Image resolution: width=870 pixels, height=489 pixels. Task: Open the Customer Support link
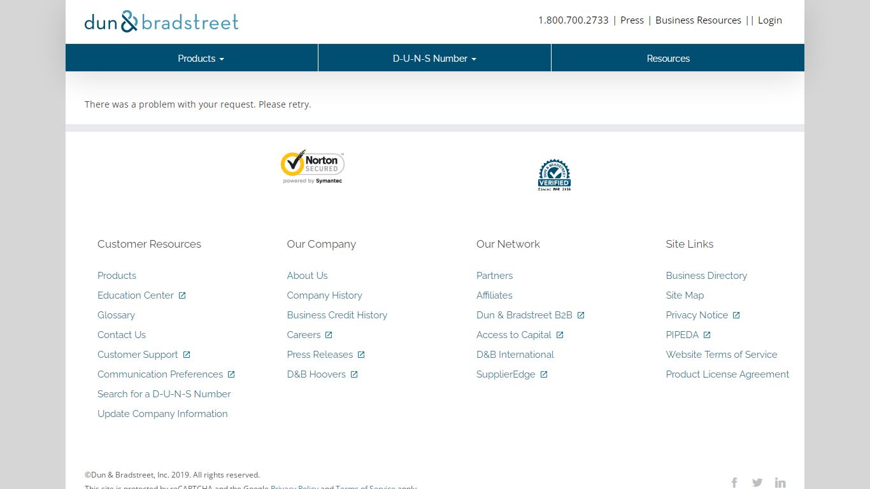coord(138,355)
